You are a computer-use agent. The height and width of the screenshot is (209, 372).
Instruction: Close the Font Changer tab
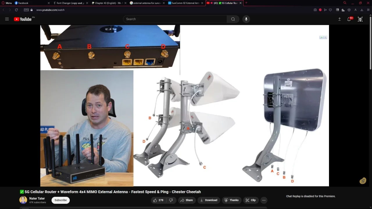(87, 3)
